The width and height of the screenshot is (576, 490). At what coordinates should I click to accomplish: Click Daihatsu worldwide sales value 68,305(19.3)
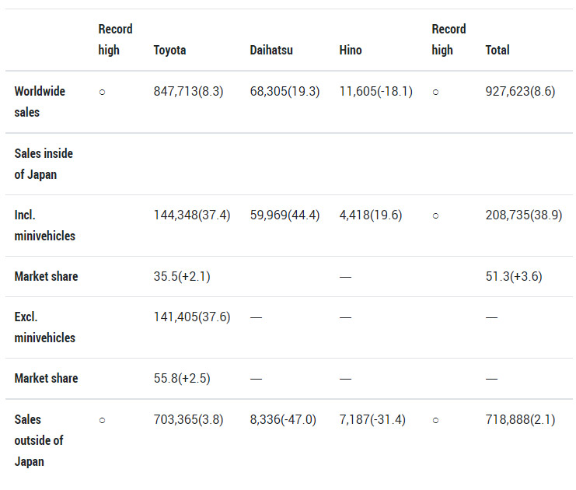click(x=285, y=92)
